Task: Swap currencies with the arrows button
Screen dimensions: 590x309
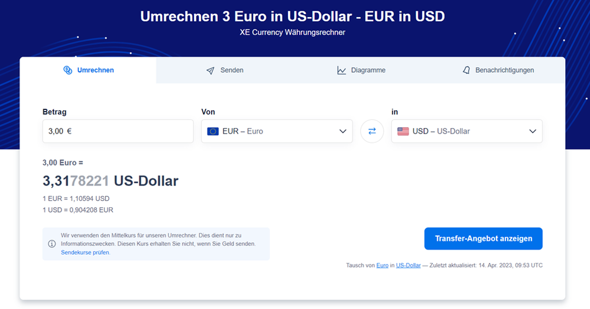Action: (372, 131)
